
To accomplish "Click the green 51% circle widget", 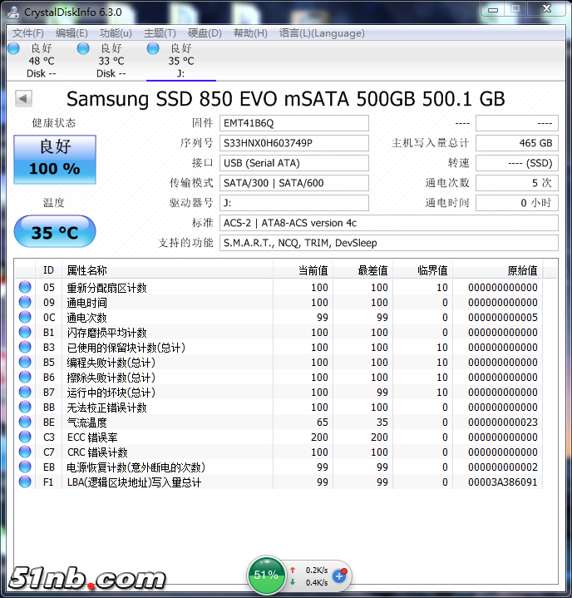I will click(266, 575).
